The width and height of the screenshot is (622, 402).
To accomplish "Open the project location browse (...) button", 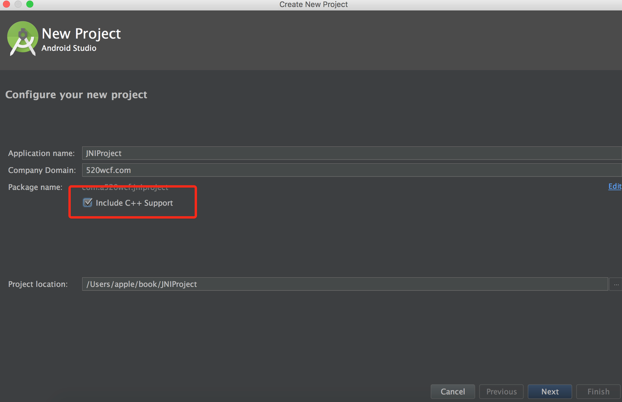I will pos(616,284).
